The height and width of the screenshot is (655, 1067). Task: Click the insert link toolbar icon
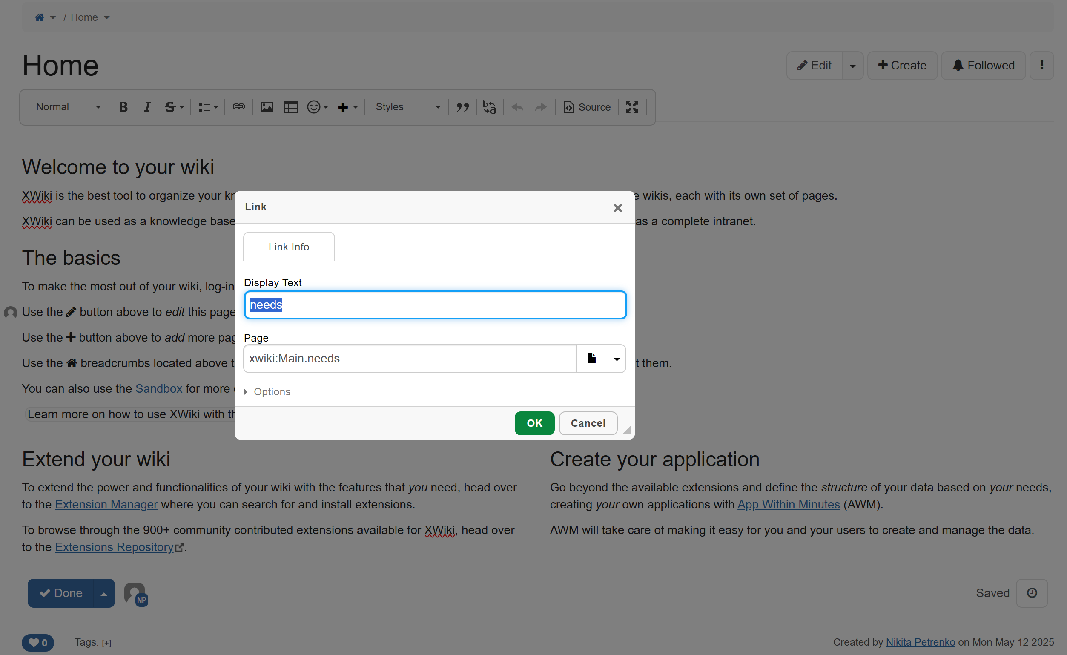[238, 106]
